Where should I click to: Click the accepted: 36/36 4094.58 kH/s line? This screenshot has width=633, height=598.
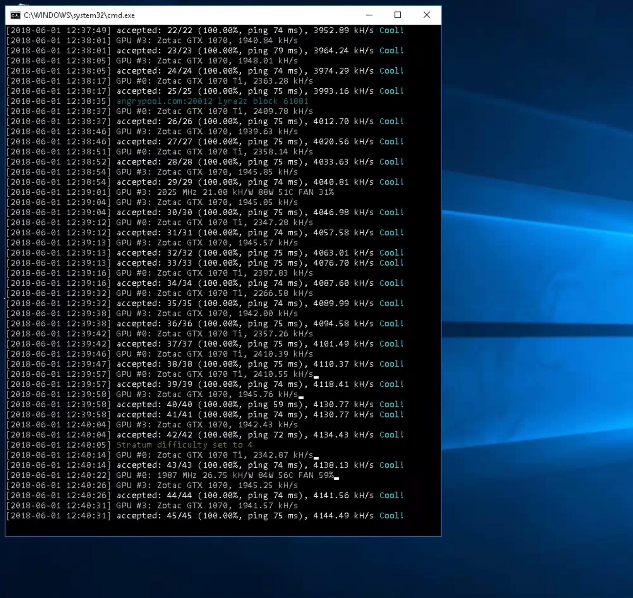click(205, 323)
